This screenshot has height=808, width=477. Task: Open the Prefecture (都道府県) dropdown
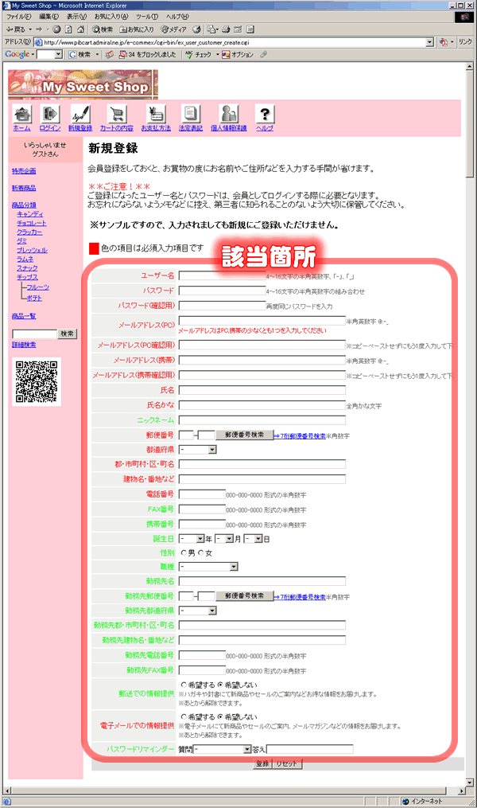tap(198, 450)
